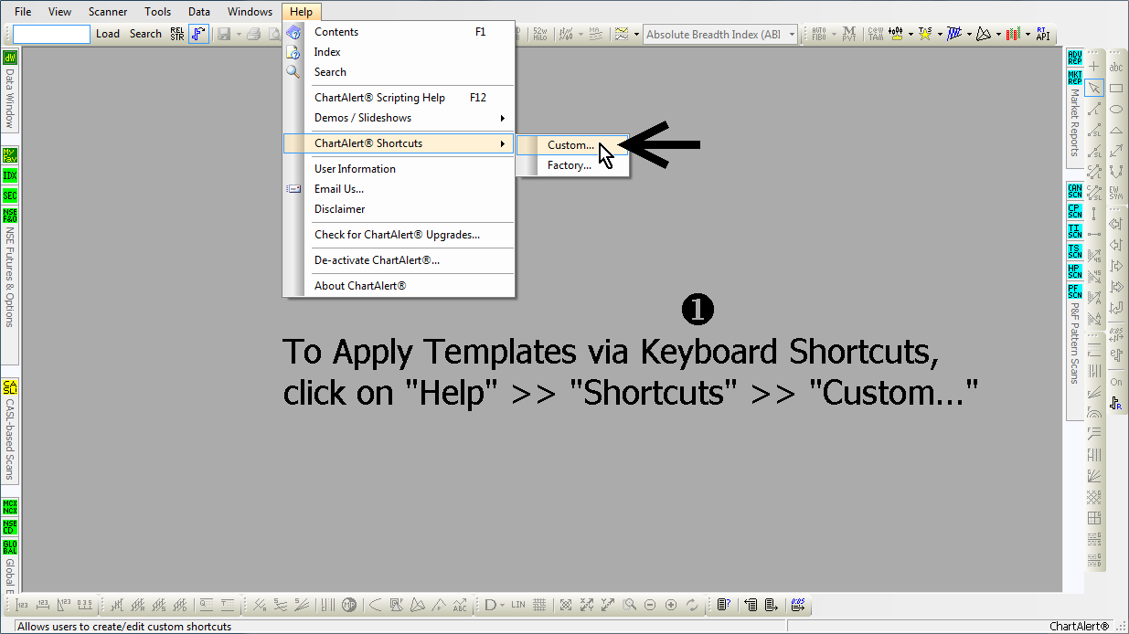Open the HP SCN scan icon
Image resolution: width=1129 pixels, height=634 pixels.
point(1075,271)
